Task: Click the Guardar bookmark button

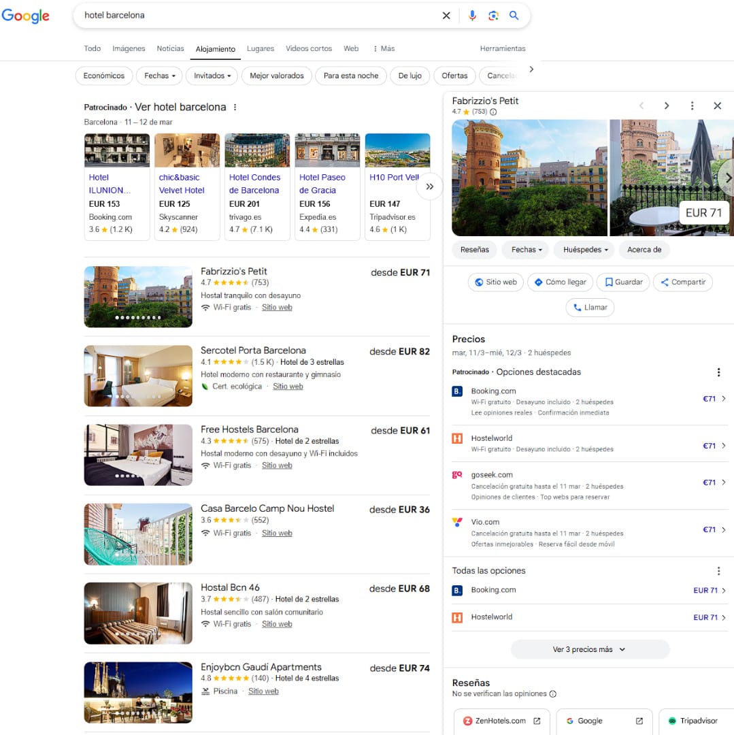Action: pos(623,282)
